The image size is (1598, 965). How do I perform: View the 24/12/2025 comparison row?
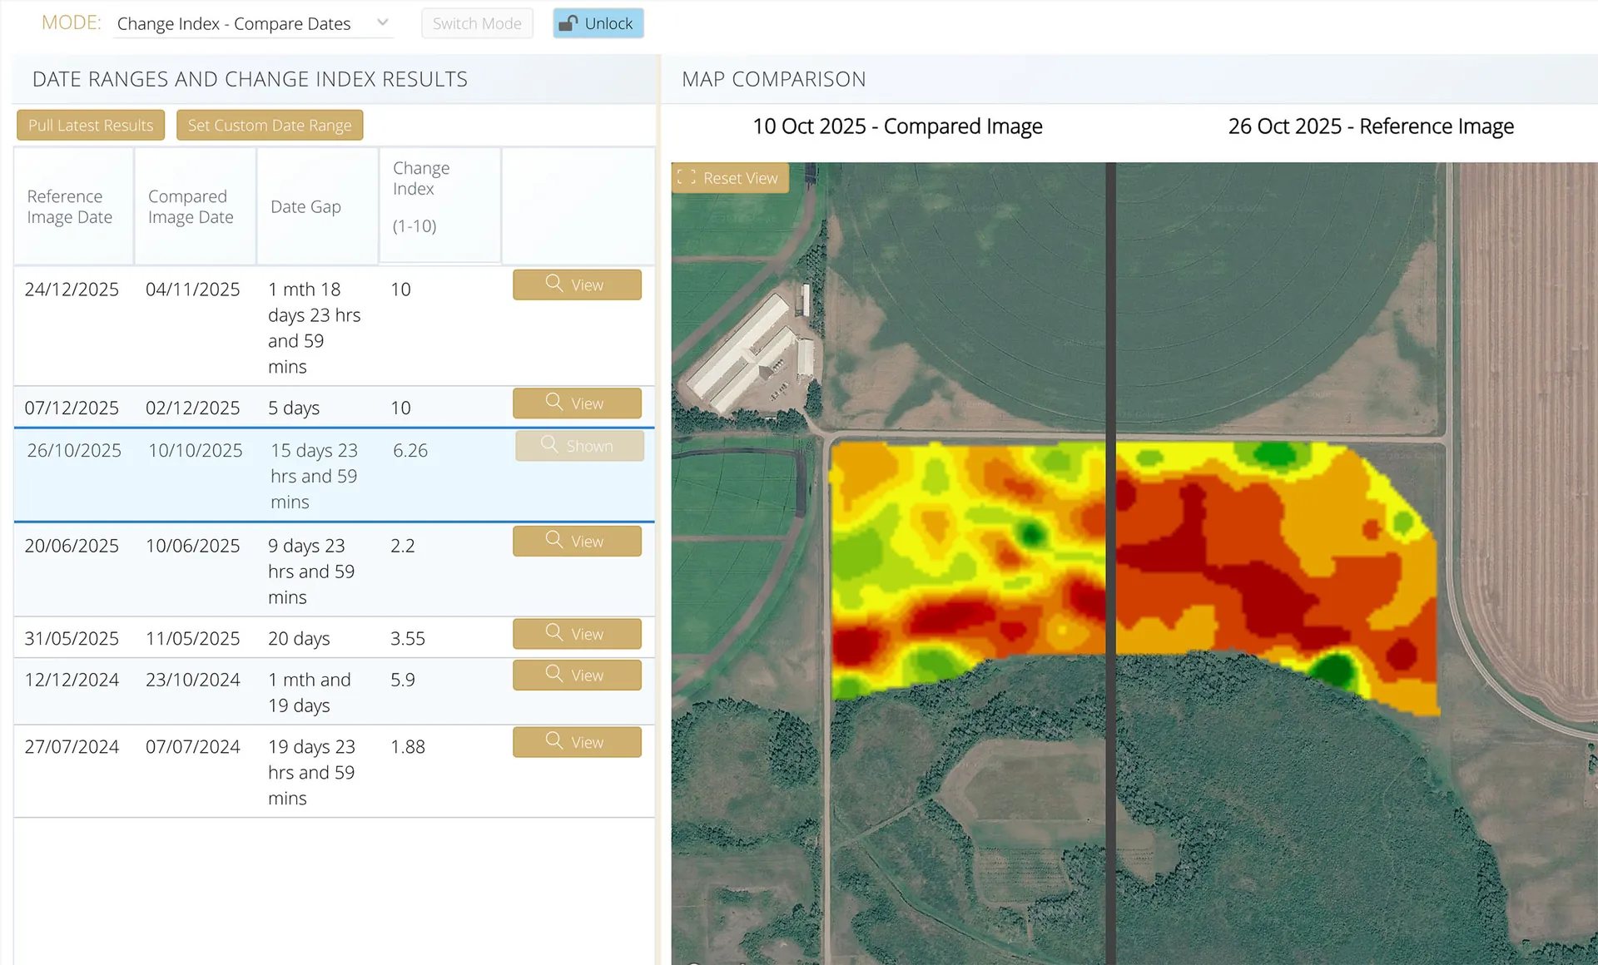point(577,285)
